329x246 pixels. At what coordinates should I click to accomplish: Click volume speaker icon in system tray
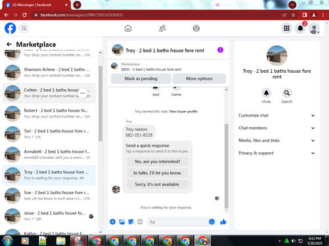[x=293, y=241]
